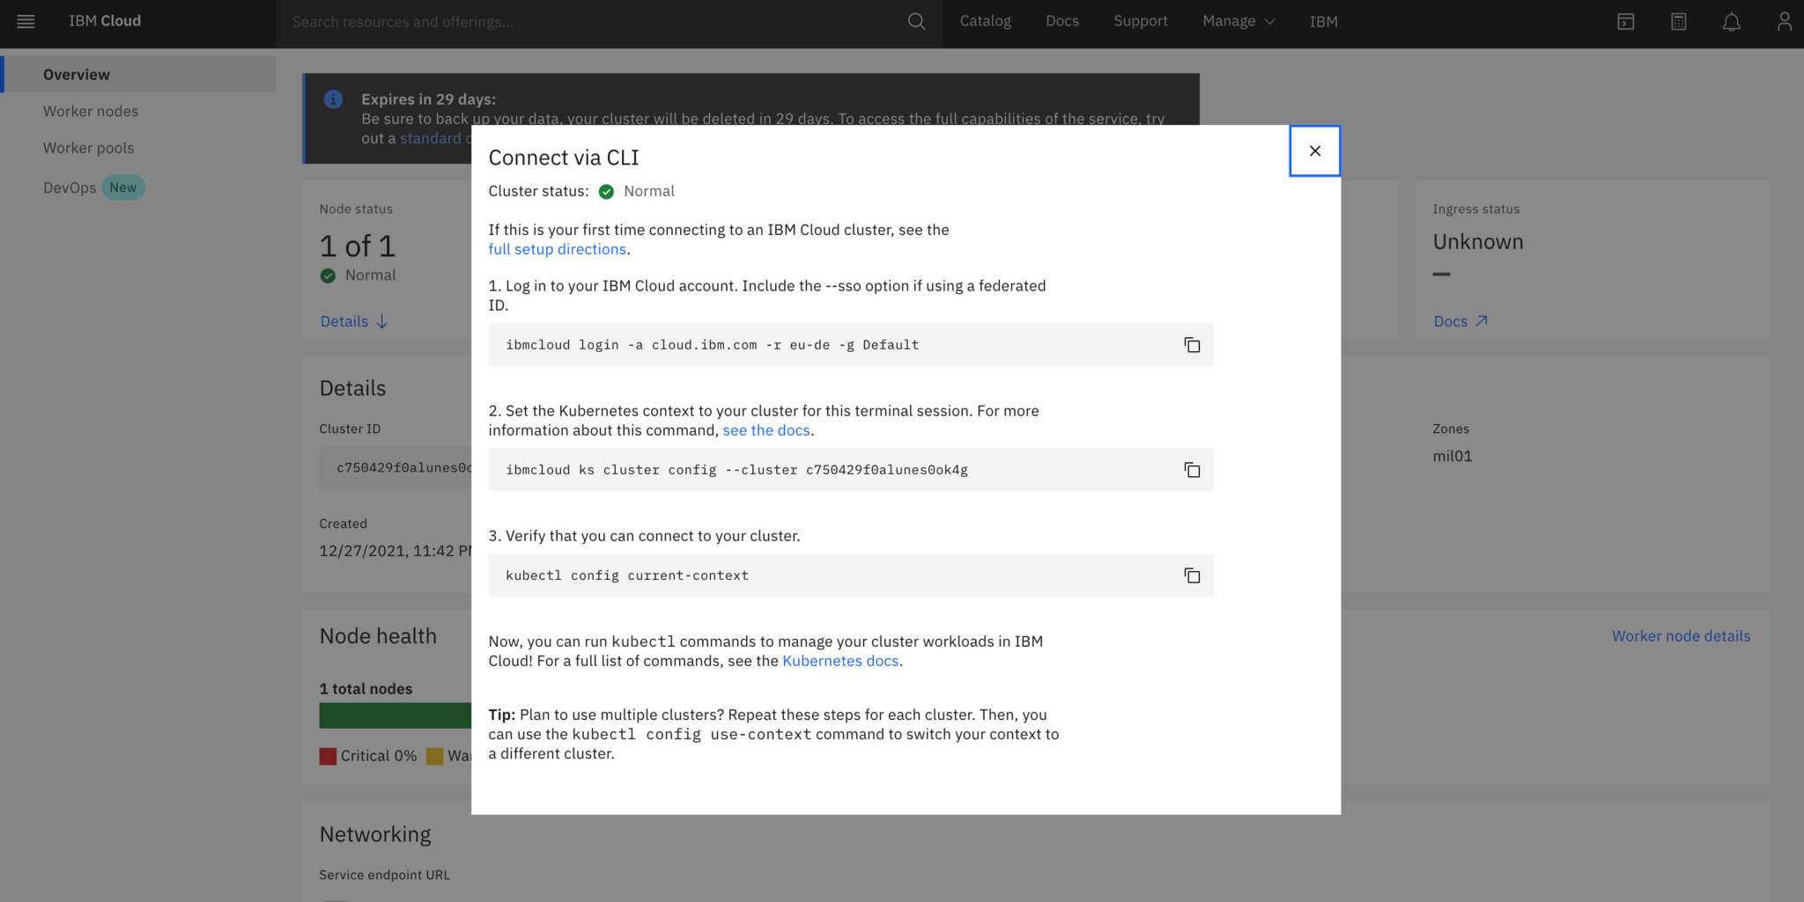Screen dimensions: 1804x902
Task: Expand the Manage dropdown menu
Action: pos(1238,21)
